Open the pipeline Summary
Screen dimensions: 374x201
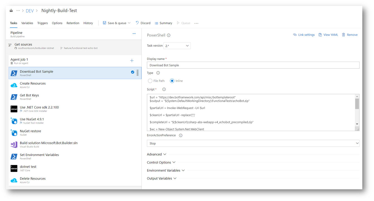[163, 23]
